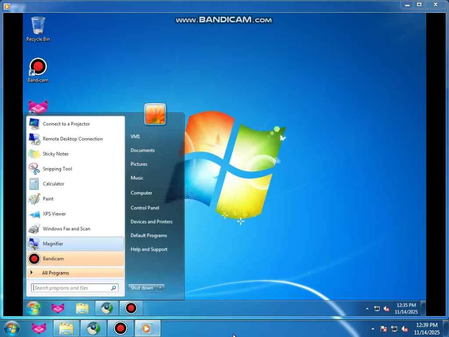Open the file explorer in inner taskbar
Screen dimensions: 449x337
[x=82, y=308]
